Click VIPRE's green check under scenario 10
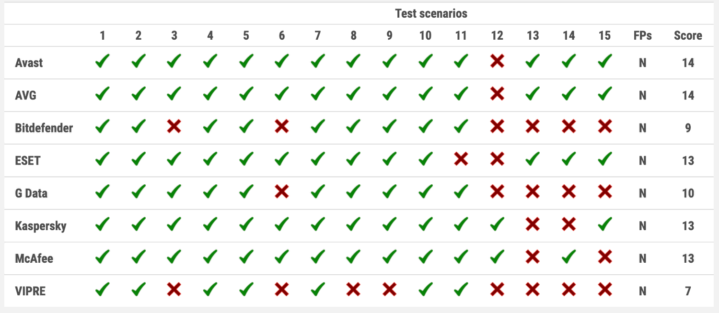Viewport: 719px width, 313px height. point(425,290)
